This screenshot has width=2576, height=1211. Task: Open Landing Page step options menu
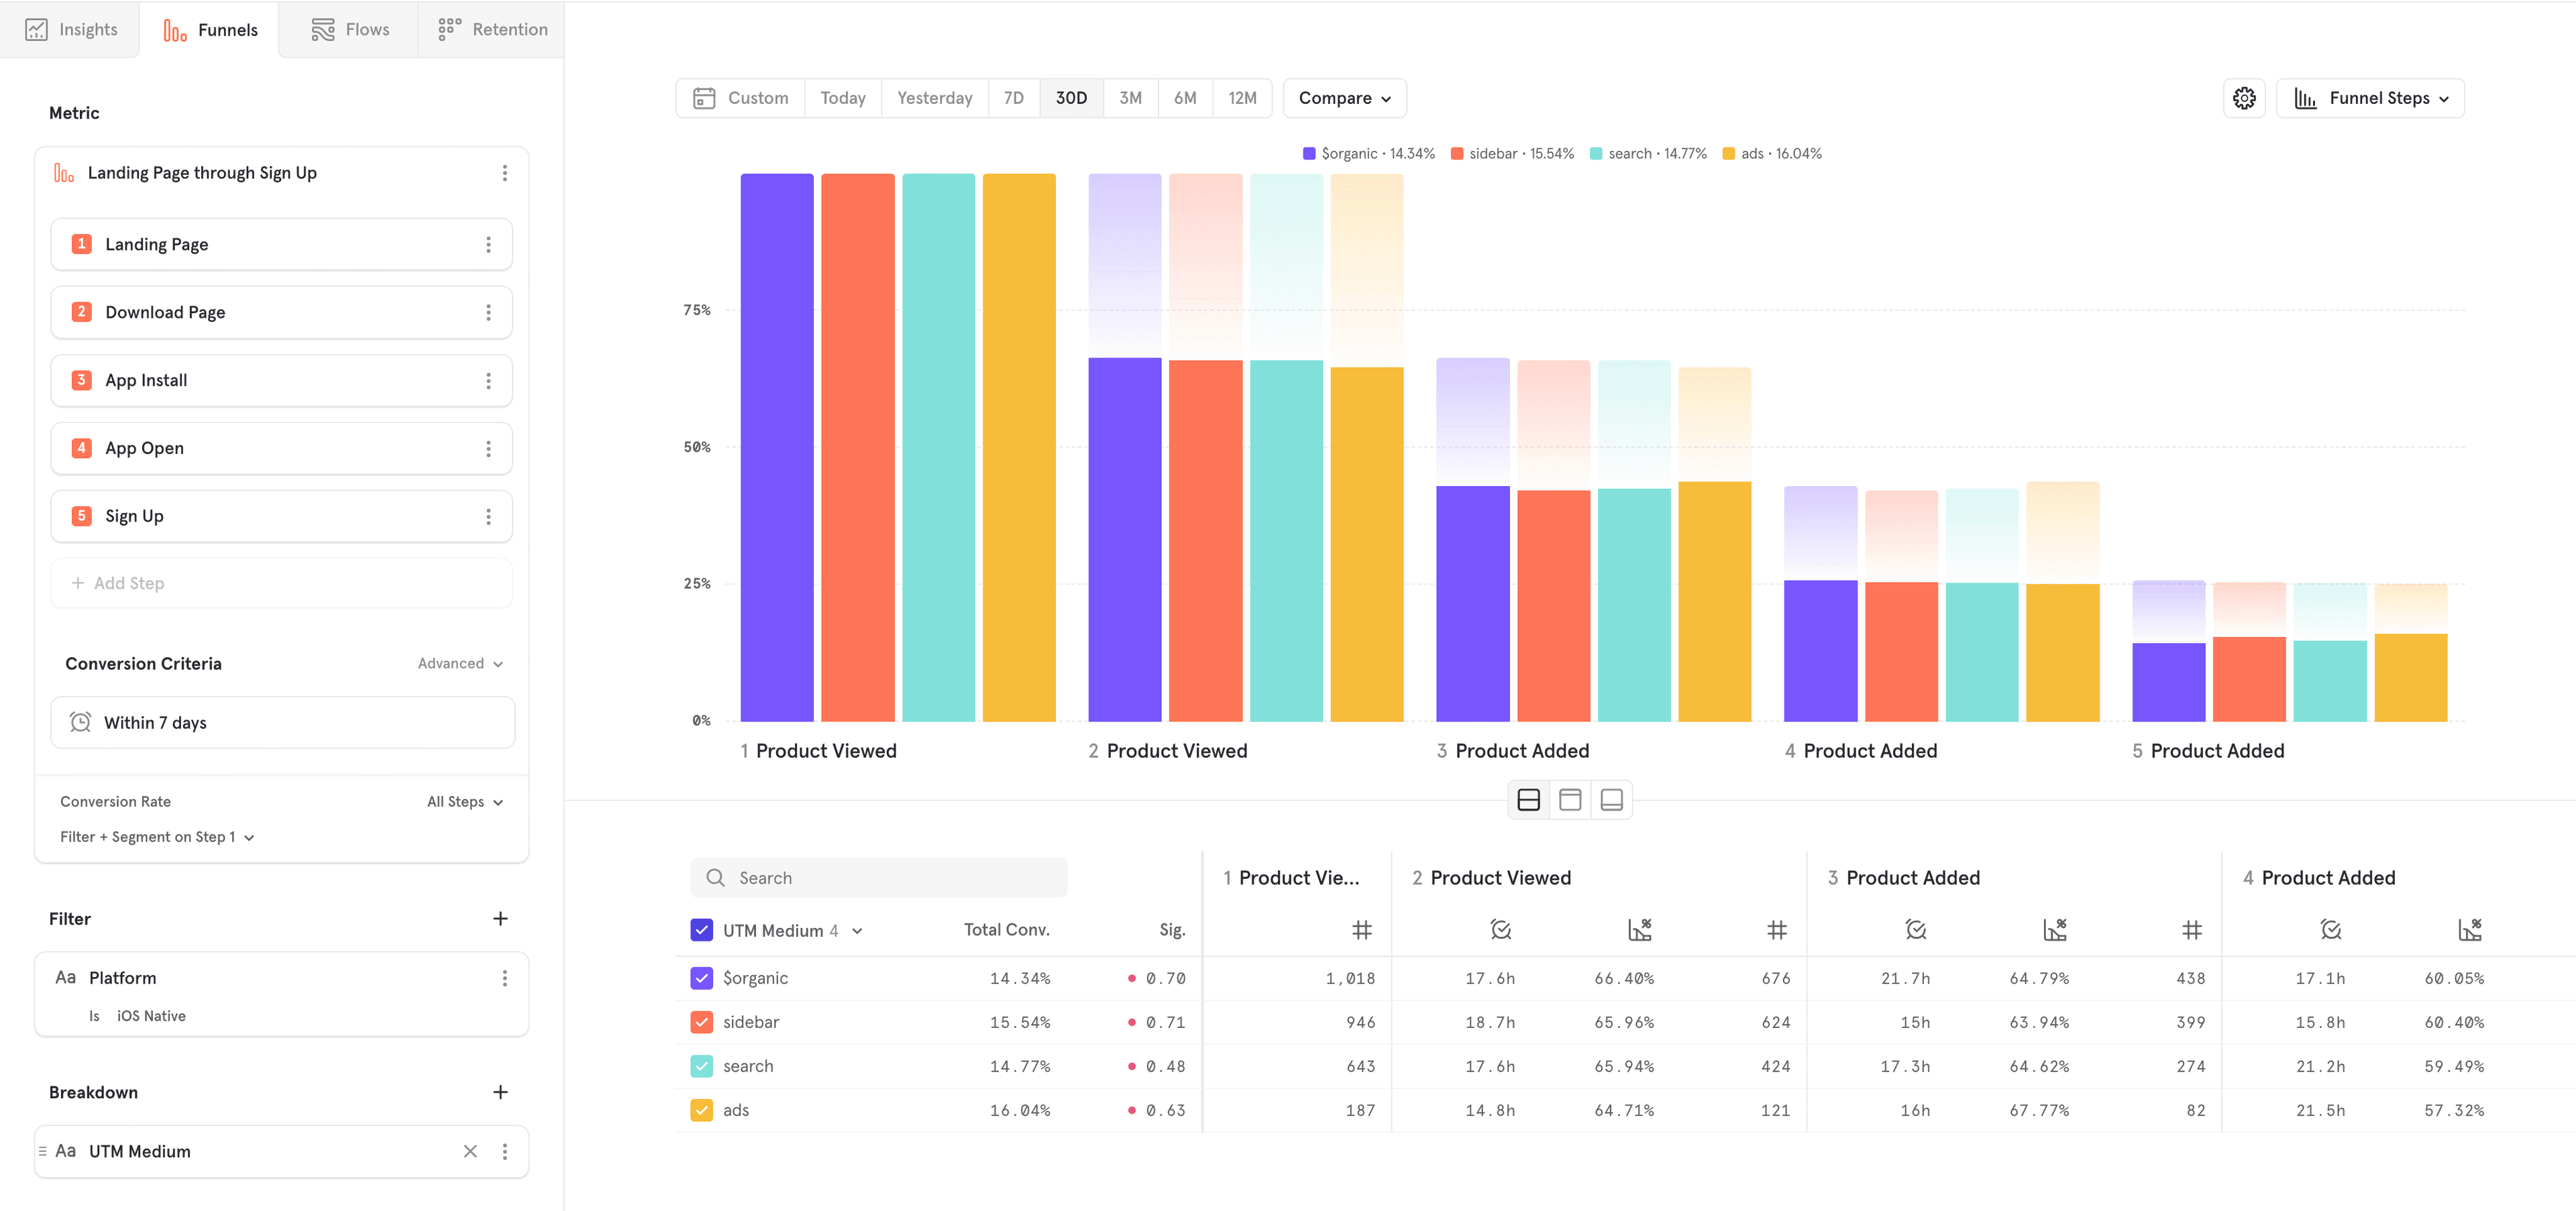click(488, 245)
